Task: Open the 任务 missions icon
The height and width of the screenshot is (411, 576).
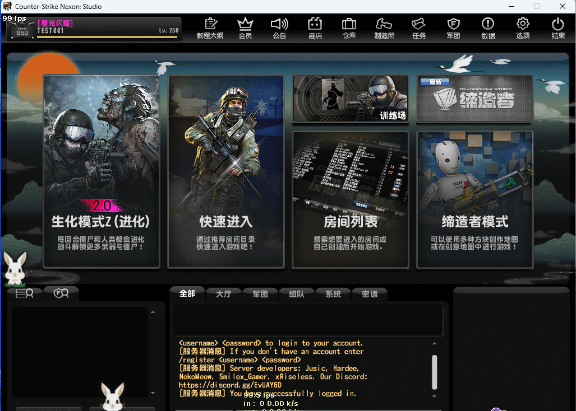Action: click(x=419, y=28)
